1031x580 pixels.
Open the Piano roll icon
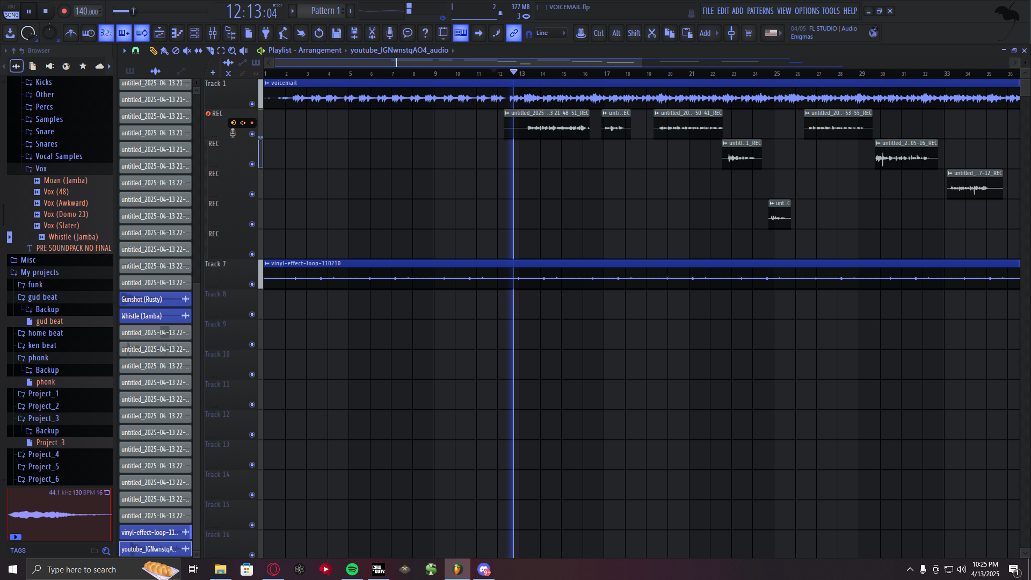tap(177, 33)
